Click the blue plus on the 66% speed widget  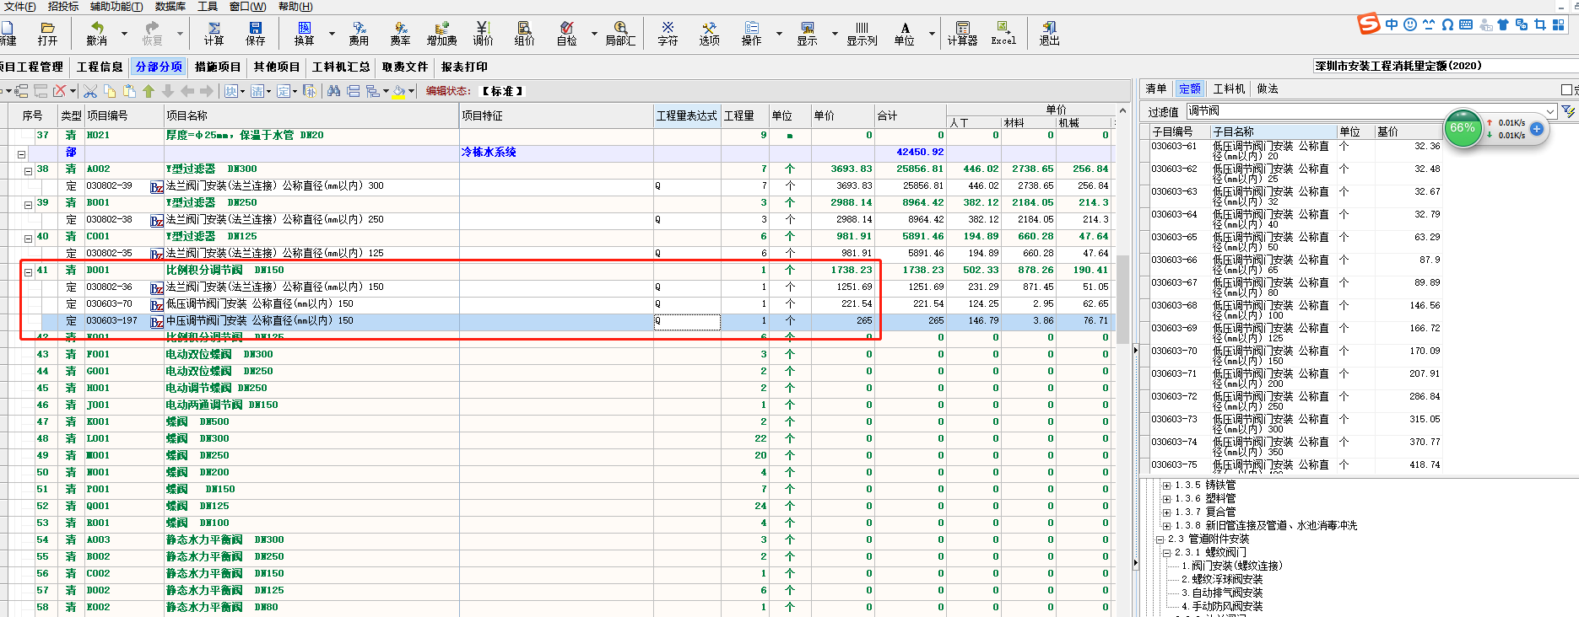[1537, 129]
